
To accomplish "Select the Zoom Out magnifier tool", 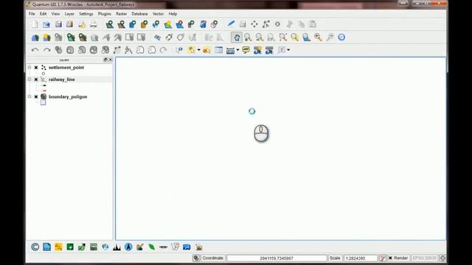I will tap(259, 38).
